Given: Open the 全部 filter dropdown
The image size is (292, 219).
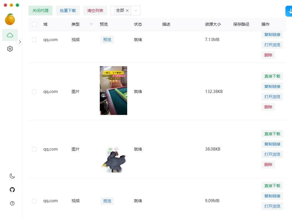Looking at the screenshot, I should coord(135,10).
